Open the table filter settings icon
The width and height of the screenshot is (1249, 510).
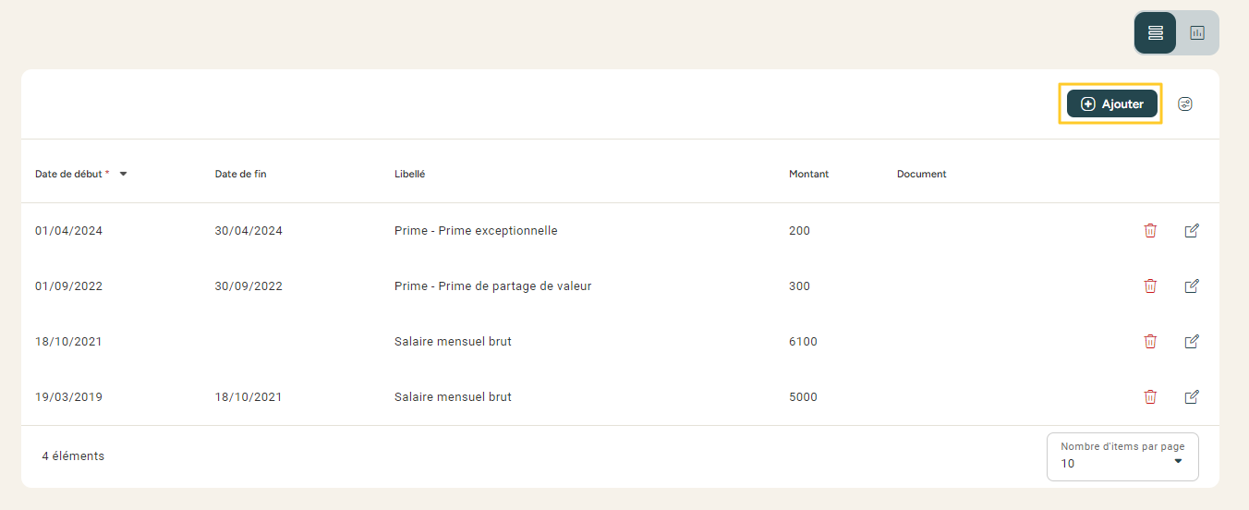click(x=1185, y=104)
